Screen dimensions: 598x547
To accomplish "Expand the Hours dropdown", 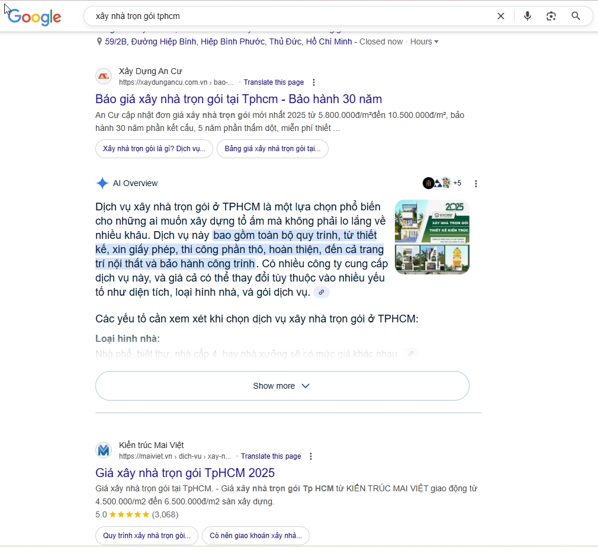I will [x=424, y=41].
